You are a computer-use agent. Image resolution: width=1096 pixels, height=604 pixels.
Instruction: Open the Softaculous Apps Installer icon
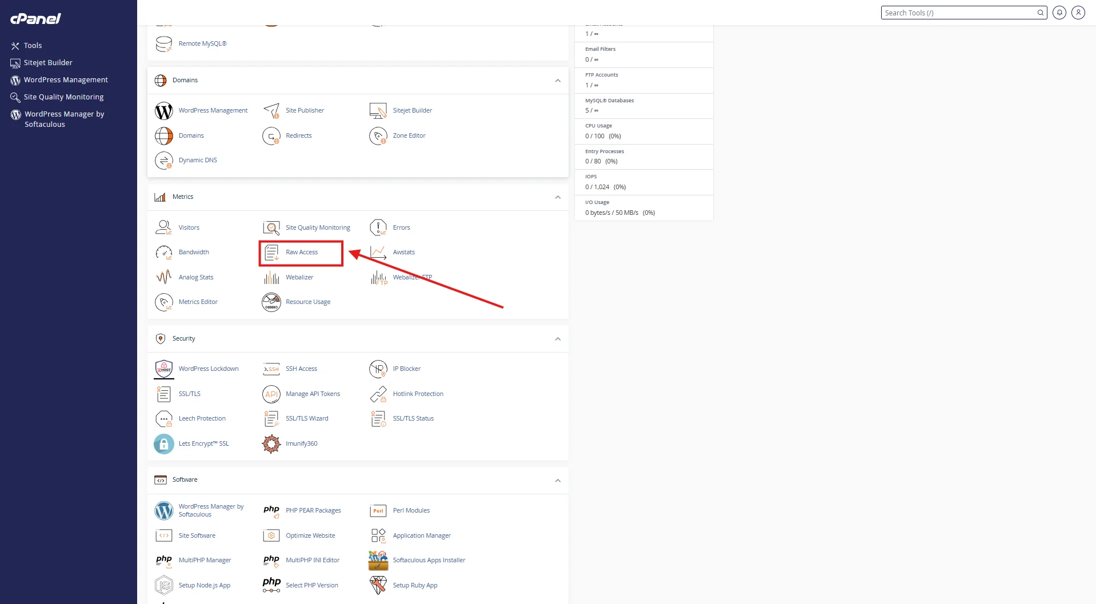tap(378, 560)
